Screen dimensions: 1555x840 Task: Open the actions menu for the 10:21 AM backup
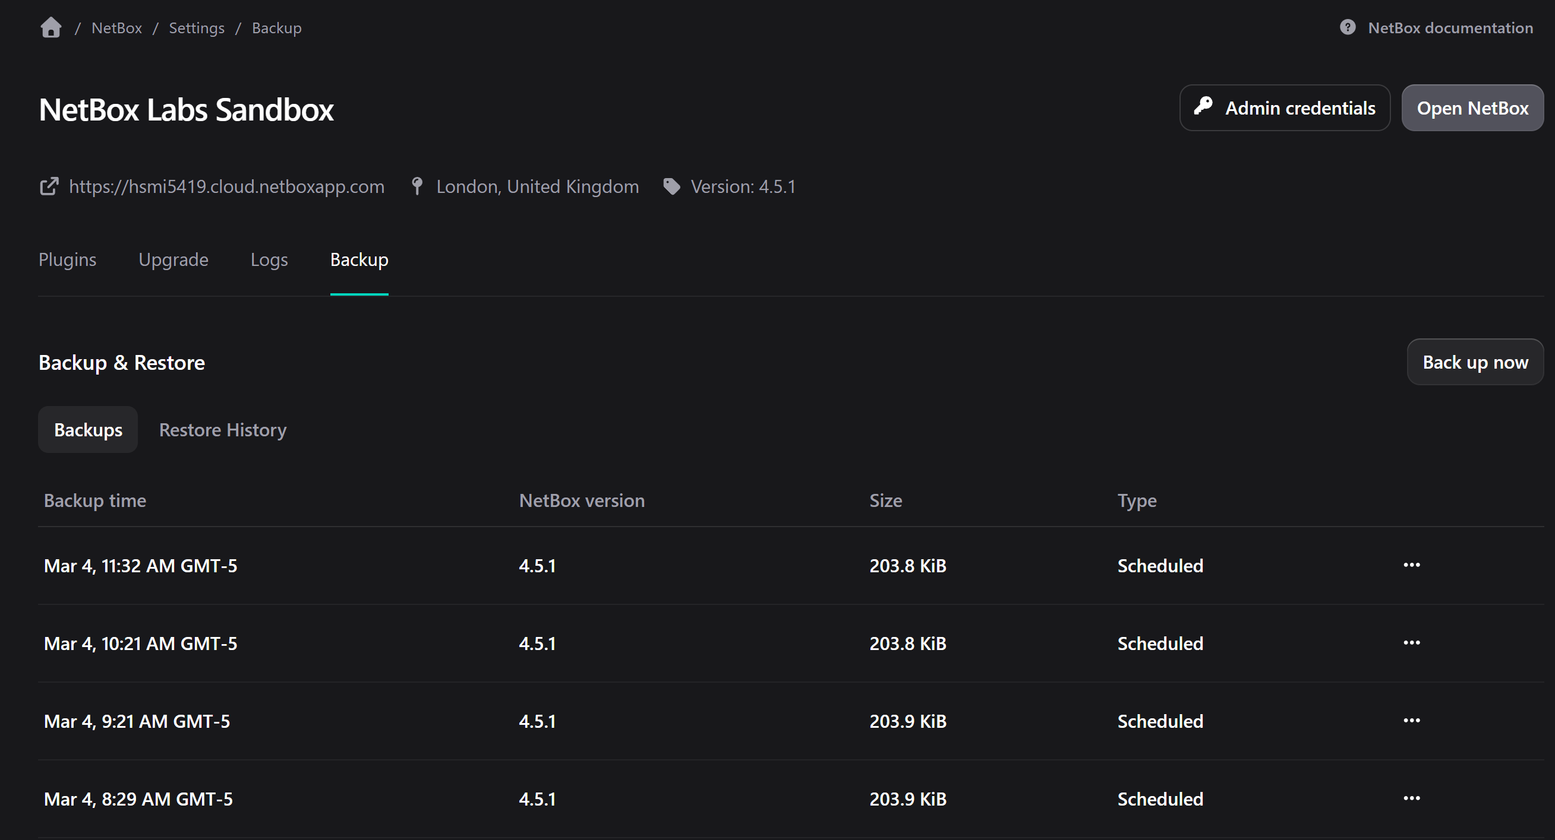click(1411, 642)
